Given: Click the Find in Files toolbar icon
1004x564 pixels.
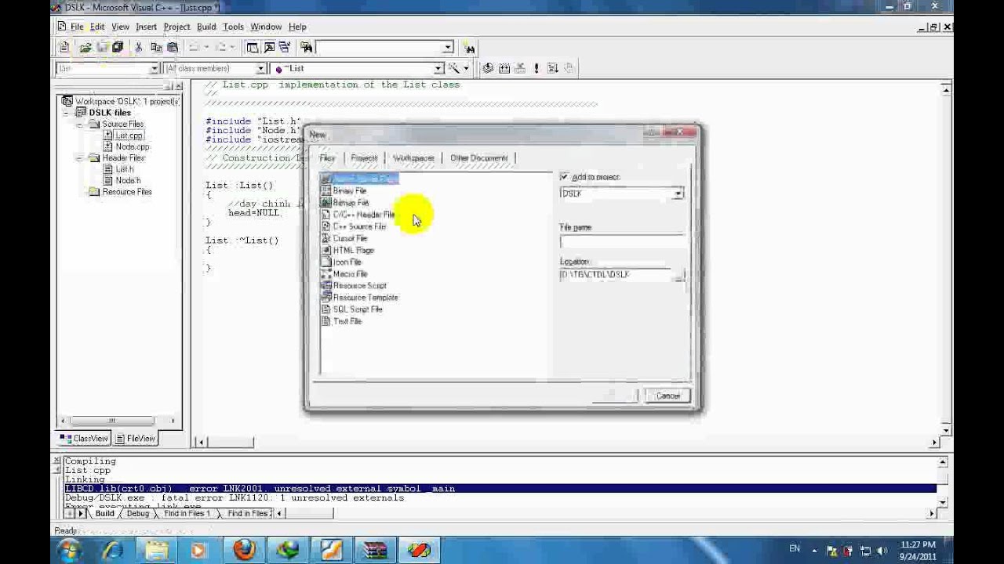Looking at the screenshot, I should tap(307, 48).
